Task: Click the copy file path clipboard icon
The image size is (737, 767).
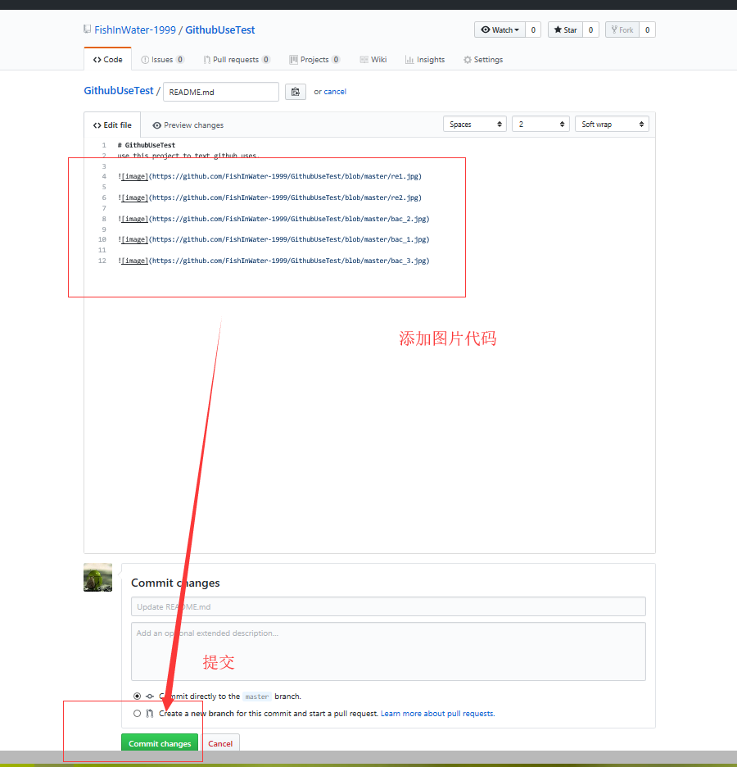Action: [295, 92]
